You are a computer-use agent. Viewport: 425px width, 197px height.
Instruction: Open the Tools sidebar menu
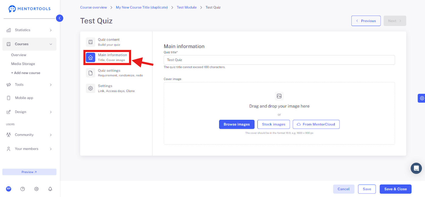[x=29, y=85]
